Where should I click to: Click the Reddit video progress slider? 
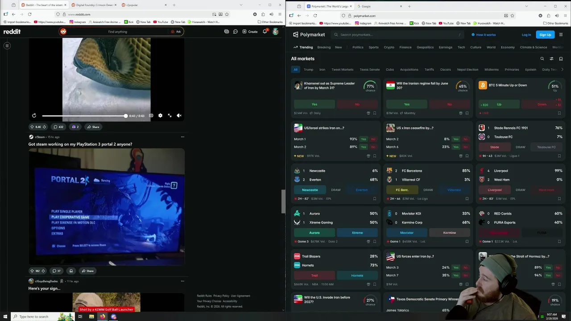click(84, 115)
